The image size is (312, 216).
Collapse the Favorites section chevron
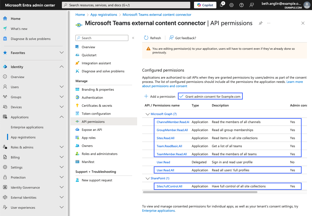62,53
